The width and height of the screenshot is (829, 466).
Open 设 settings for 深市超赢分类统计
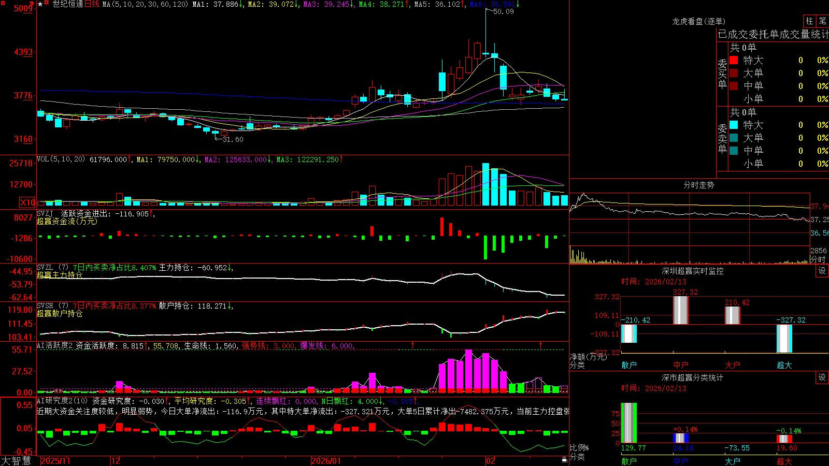pyautogui.click(x=822, y=377)
